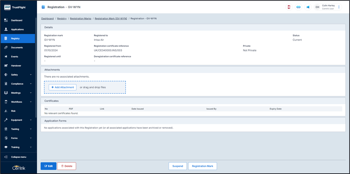Click the Edit button
The image size is (350, 174).
(x=48, y=166)
